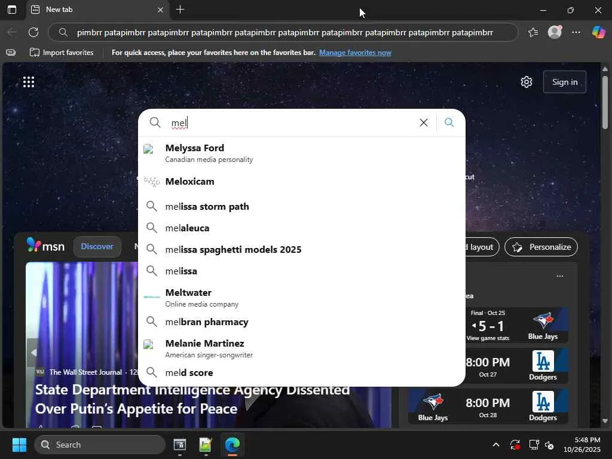Open the sync status tray icon

click(x=515, y=445)
